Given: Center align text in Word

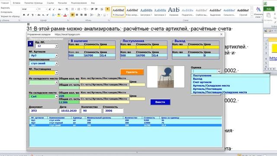Looking at the screenshot, I should 77,15.
